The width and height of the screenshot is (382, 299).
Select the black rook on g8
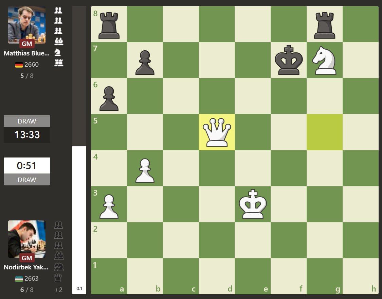pyautogui.click(x=325, y=25)
